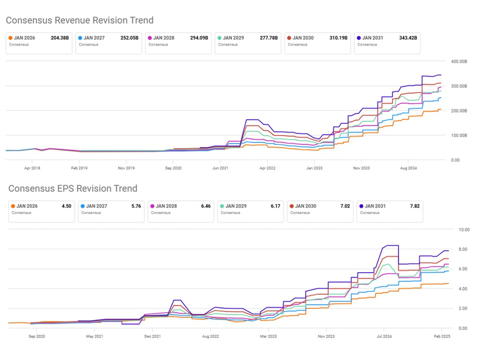Select the JAN 2028 consensus card under EPS trend

tap(181, 211)
